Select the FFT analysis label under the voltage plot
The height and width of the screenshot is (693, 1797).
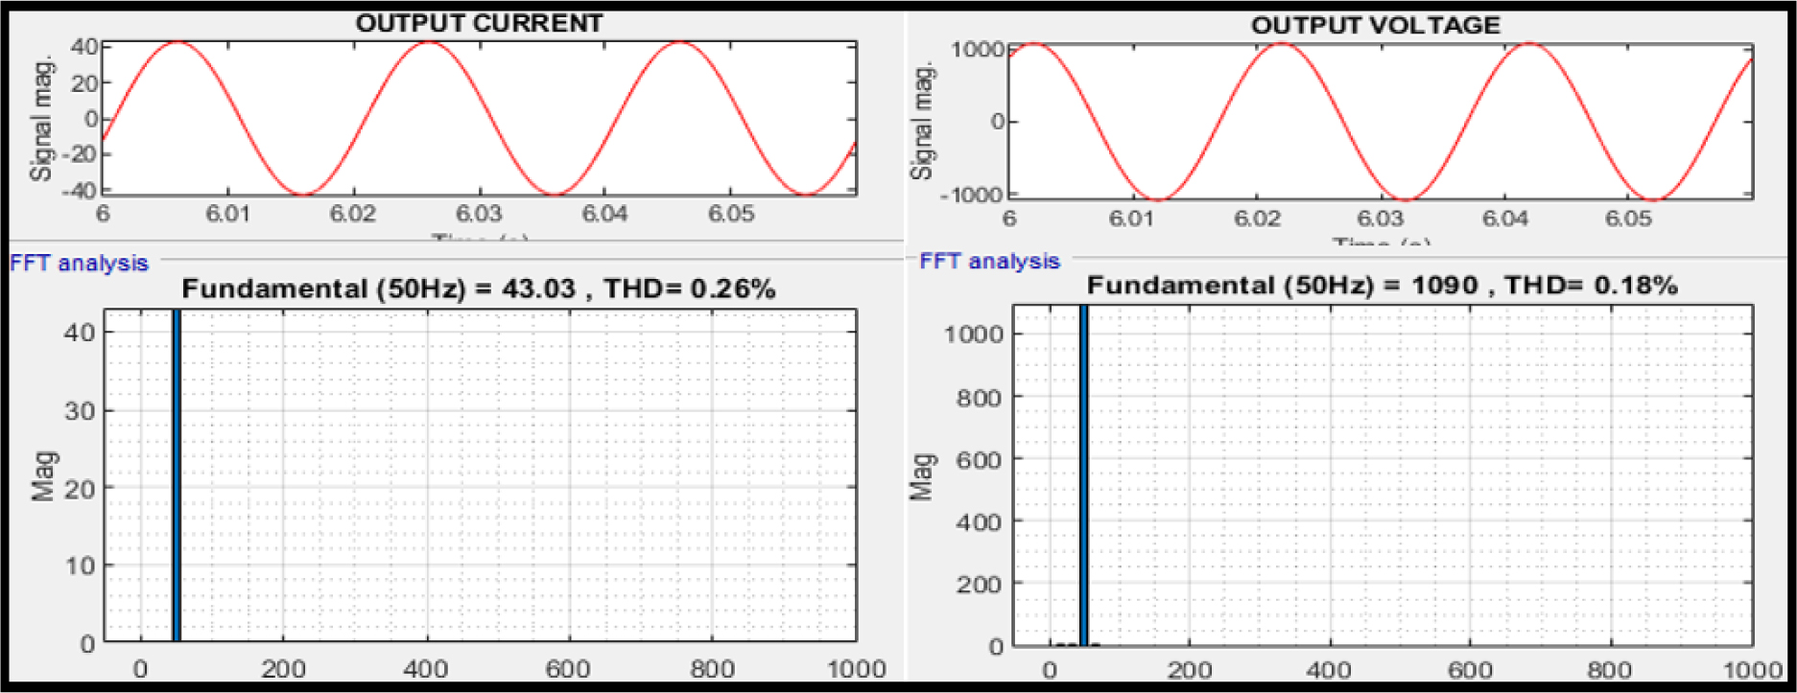(x=989, y=262)
